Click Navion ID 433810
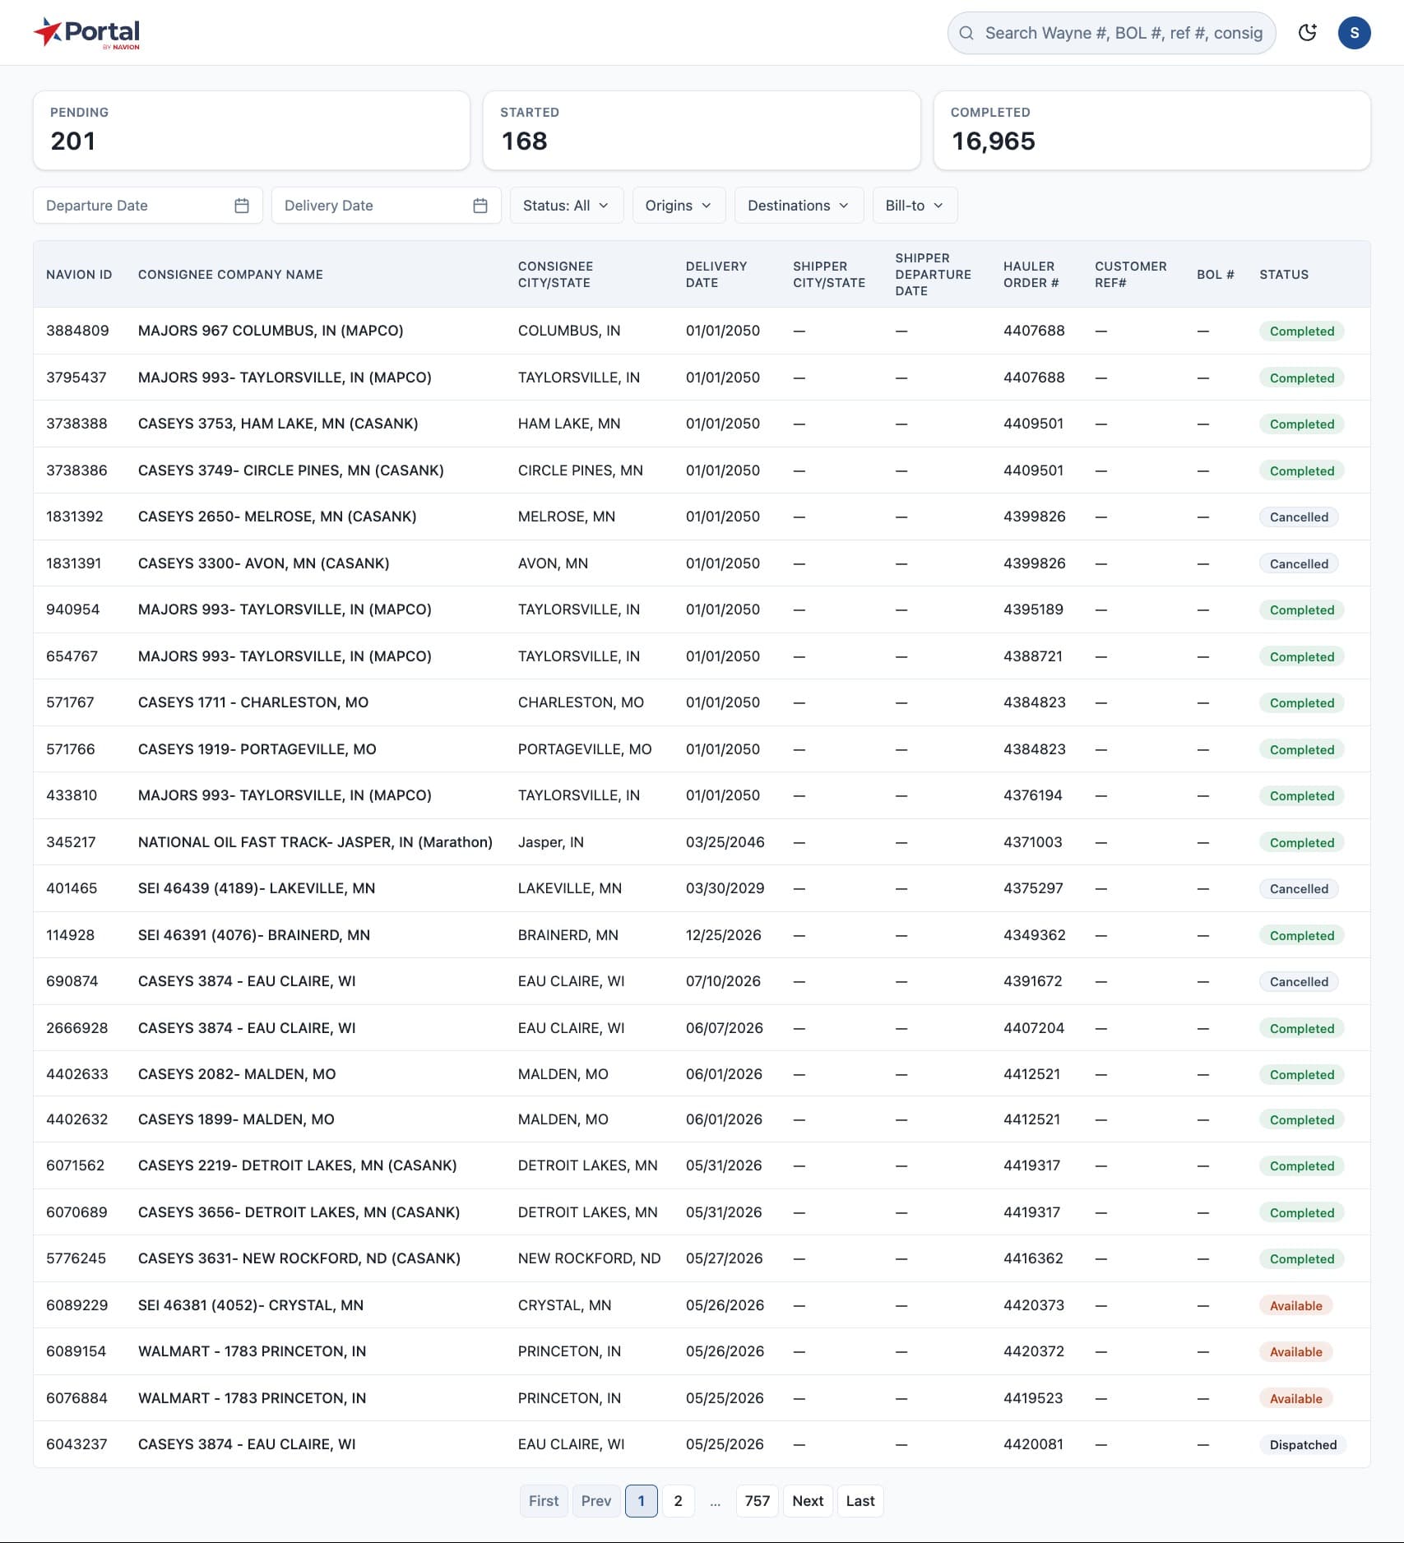 [x=72, y=795]
